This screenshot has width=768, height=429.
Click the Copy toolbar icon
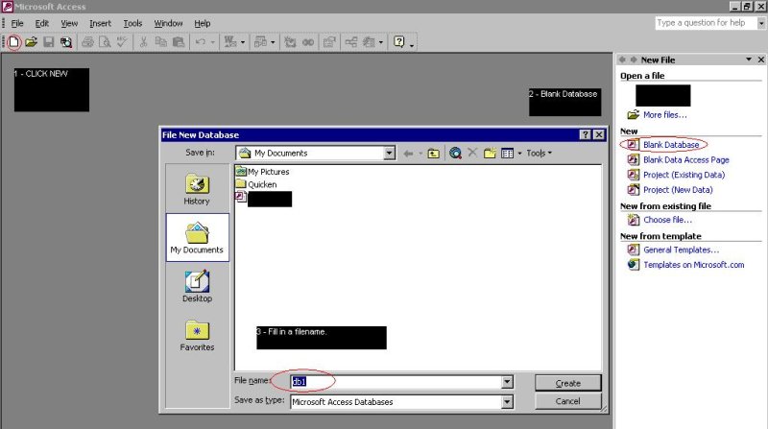point(160,42)
